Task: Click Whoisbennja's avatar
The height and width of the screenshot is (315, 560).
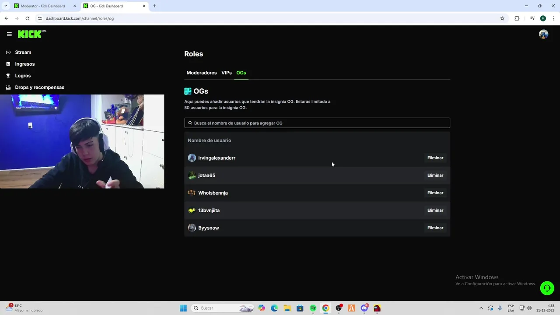Action: click(x=192, y=193)
